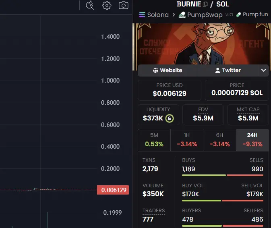Click the red 0.006129 price axis label
271x228 pixels.
[113, 190]
